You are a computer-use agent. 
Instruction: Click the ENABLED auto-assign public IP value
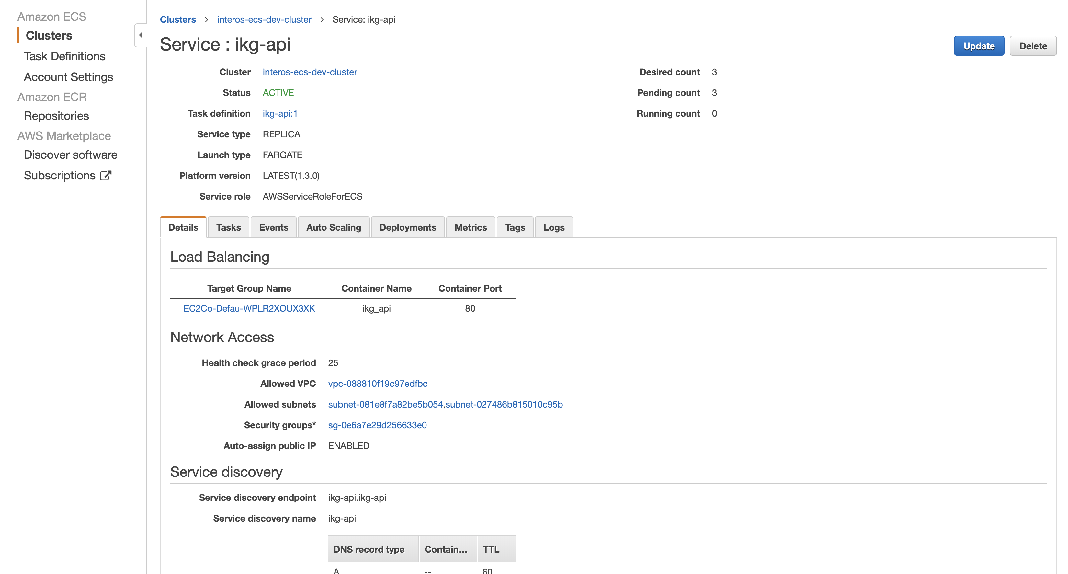pyautogui.click(x=349, y=446)
